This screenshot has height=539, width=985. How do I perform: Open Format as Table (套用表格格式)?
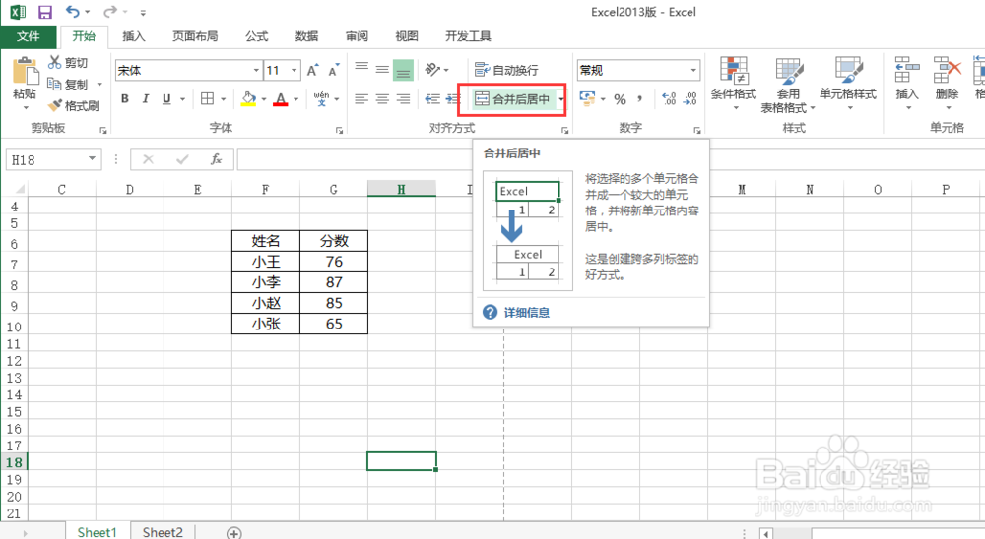coord(788,85)
